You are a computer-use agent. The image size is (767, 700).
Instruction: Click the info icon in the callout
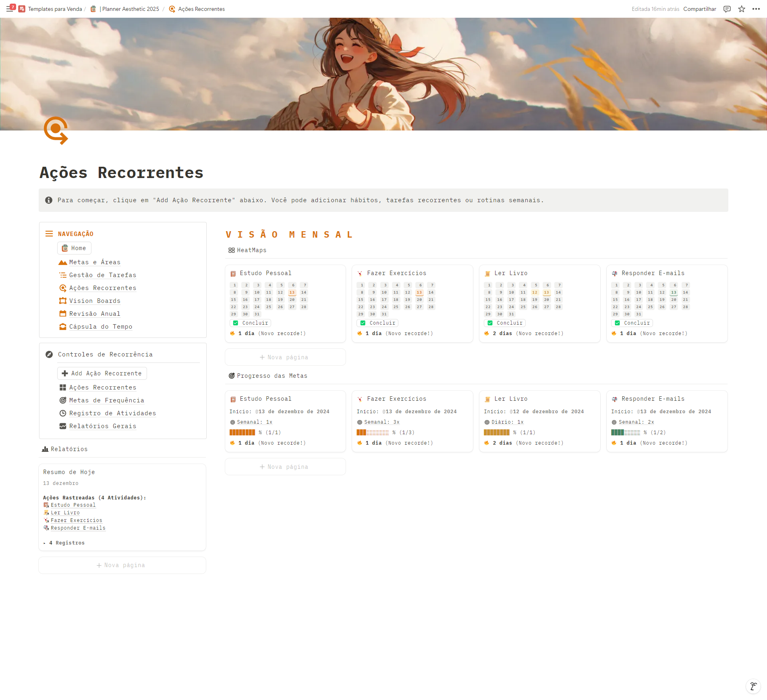[x=49, y=200]
